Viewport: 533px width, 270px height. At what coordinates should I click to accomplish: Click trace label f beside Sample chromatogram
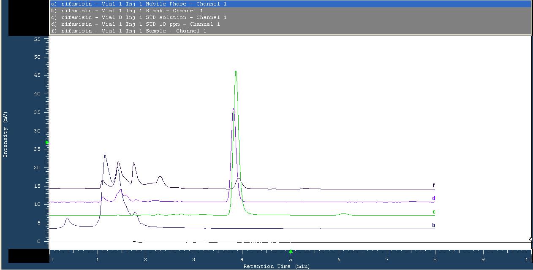(x=434, y=186)
